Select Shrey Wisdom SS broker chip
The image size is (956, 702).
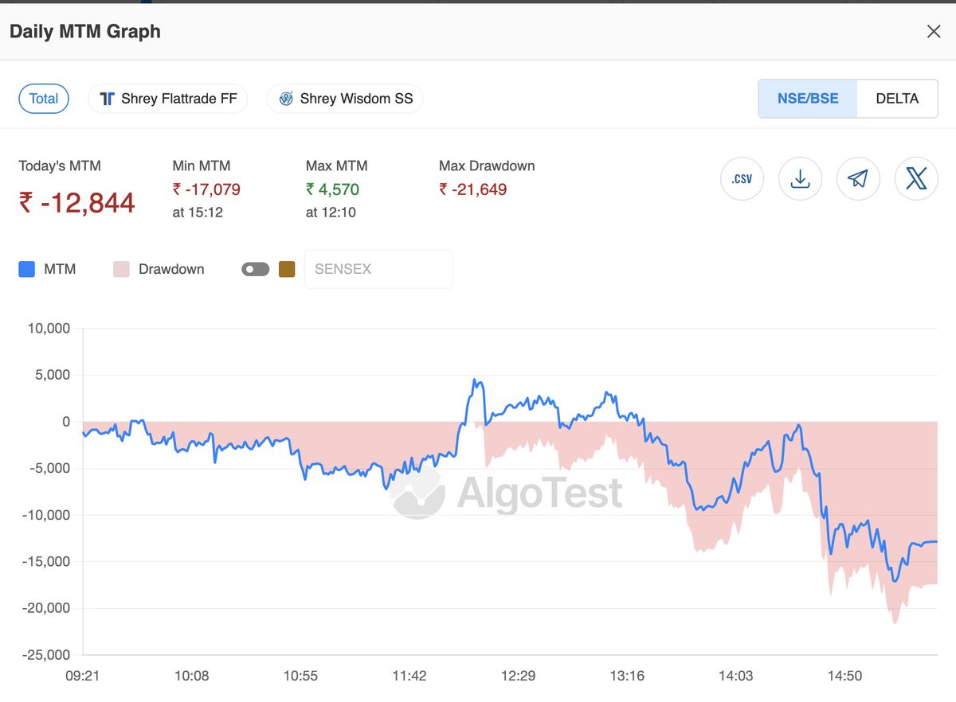345,99
